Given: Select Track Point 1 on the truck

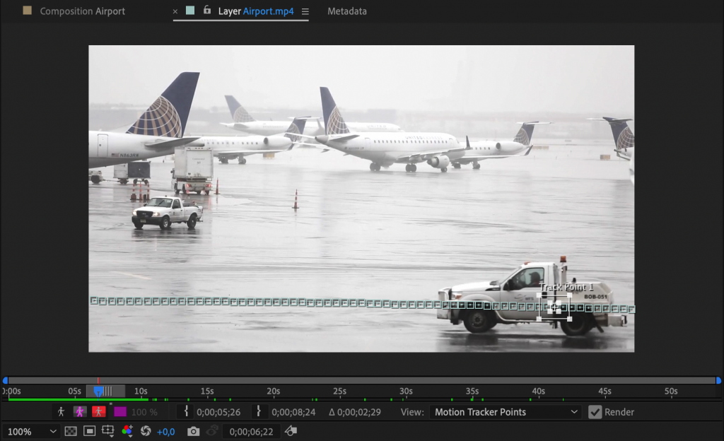Looking at the screenshot, I should tap(556, 306).
